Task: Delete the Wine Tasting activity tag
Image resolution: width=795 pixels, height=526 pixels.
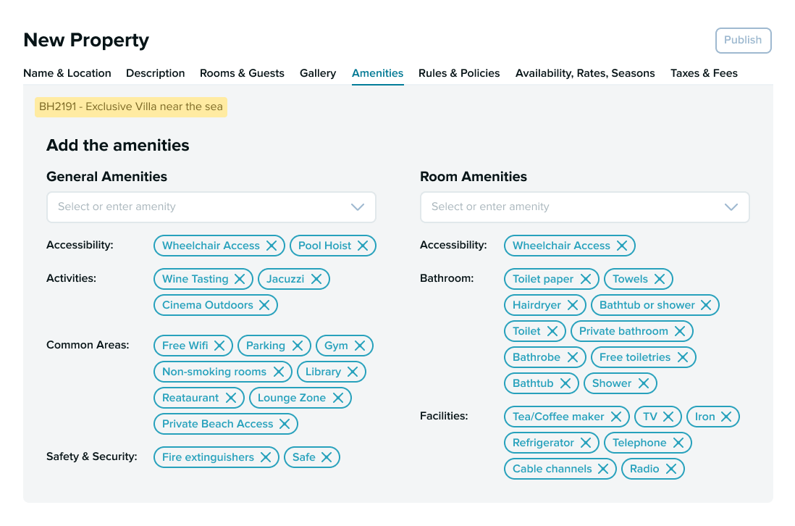Action: coord(241,279)
